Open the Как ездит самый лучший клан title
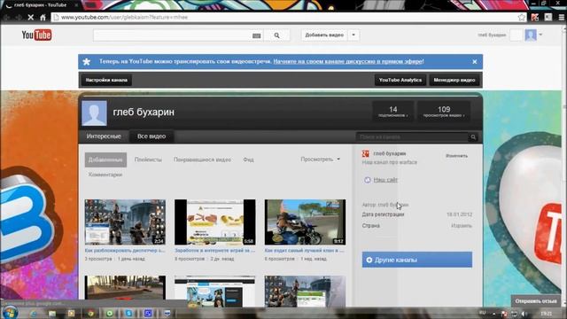Image resolution: width=567 pixels, height=319 pixels. (x=305, y=250)
